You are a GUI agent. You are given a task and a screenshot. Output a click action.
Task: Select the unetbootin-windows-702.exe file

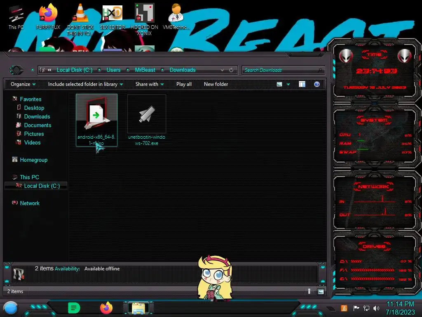tap(146, 120)
